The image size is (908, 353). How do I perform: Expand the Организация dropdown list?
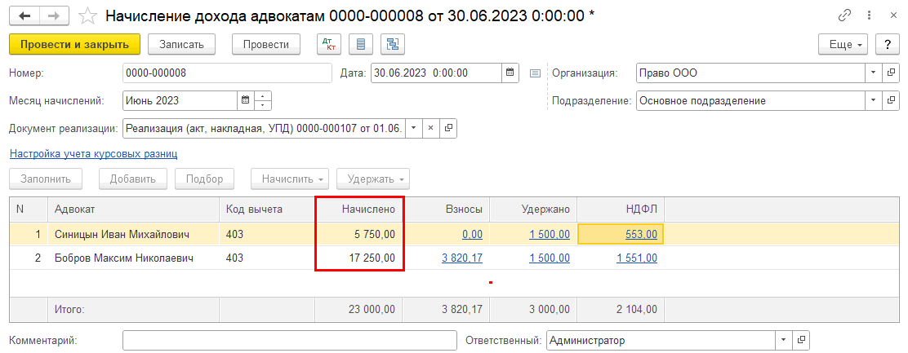[872, 73]
